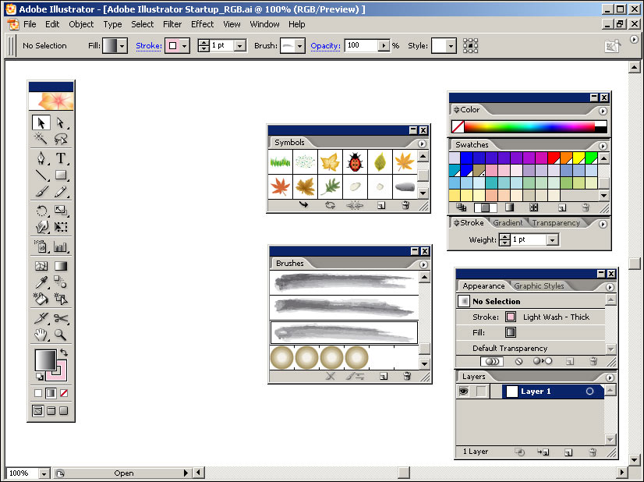The height and width of the screenshot is (482, 644).
Task: Expand stroke weight dropdown in control bar
Action: 240,45
